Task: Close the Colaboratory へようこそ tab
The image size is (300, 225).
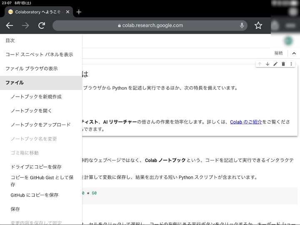Action: pyautogui.click(x=67, y=12)
